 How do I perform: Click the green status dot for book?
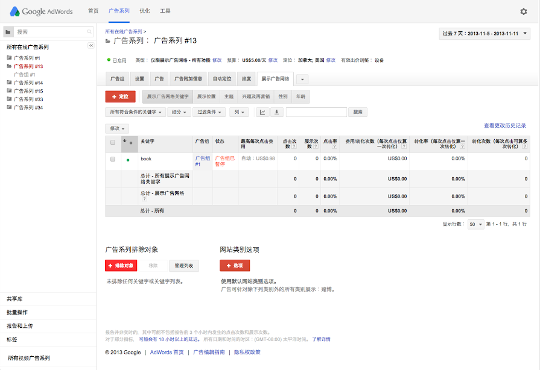tap(128, 160)
